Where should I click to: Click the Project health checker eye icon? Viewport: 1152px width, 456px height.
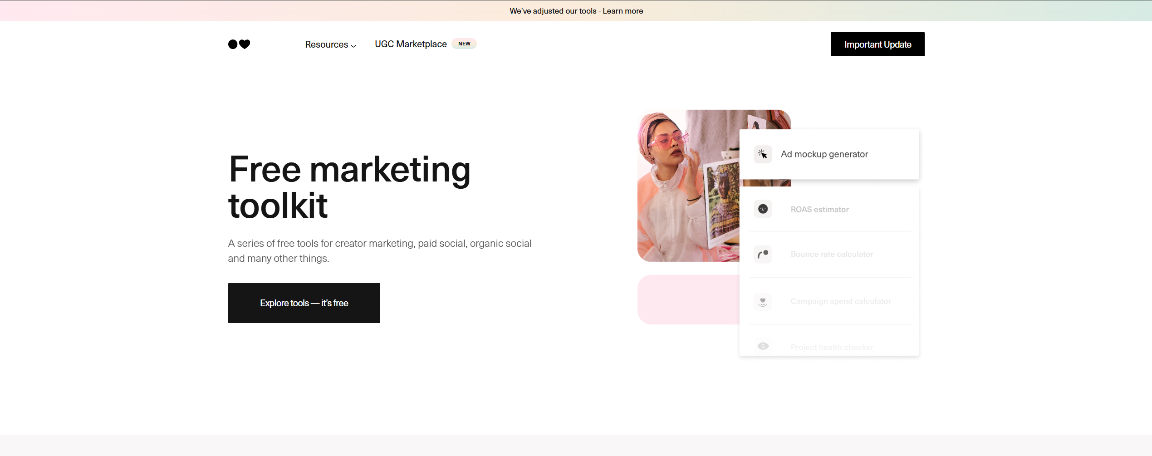[763, 346]
